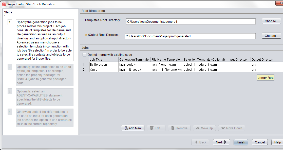
Task: Select select_1module1file.vm in row 2
Action: click(x=205, y=69)
